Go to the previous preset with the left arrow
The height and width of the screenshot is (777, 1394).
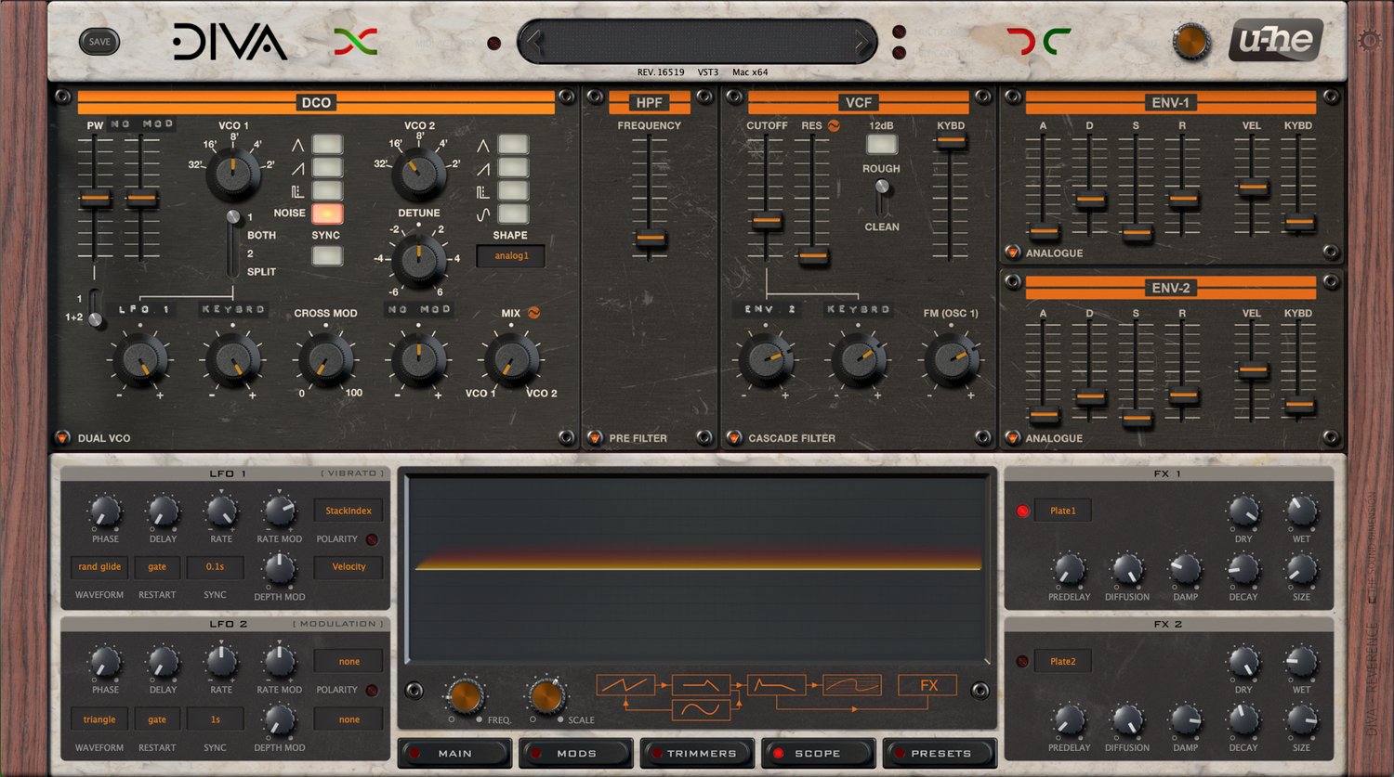pos(533,42)
